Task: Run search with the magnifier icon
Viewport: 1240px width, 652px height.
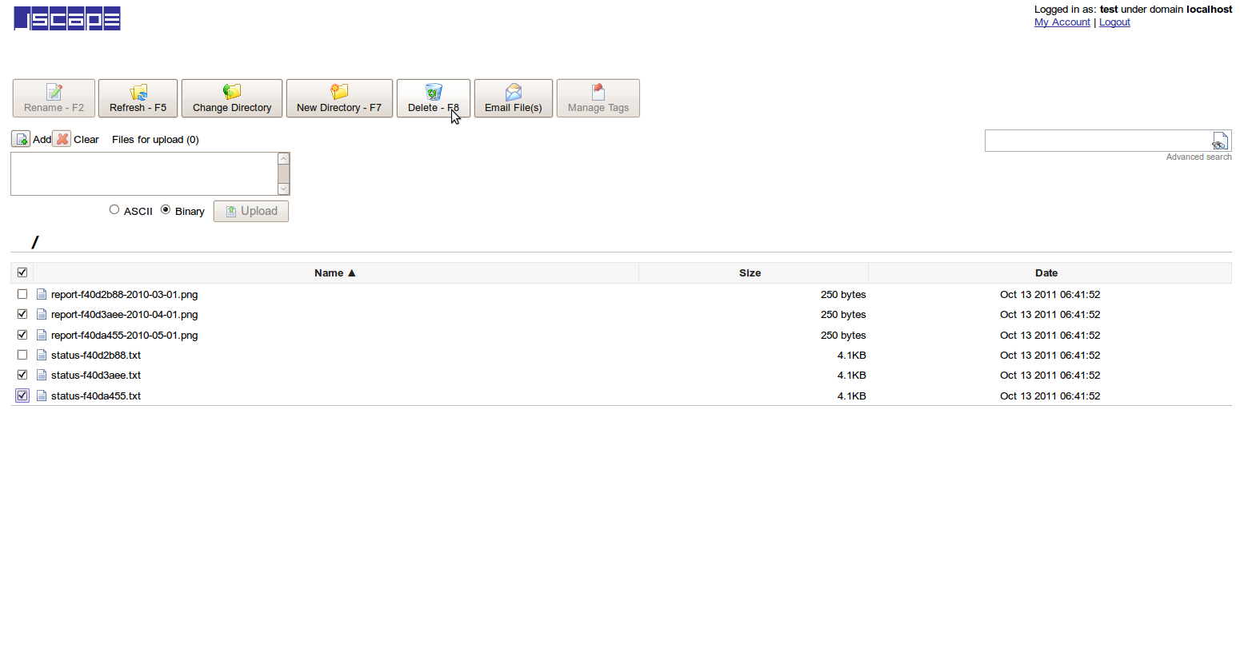Action: 1220,140
